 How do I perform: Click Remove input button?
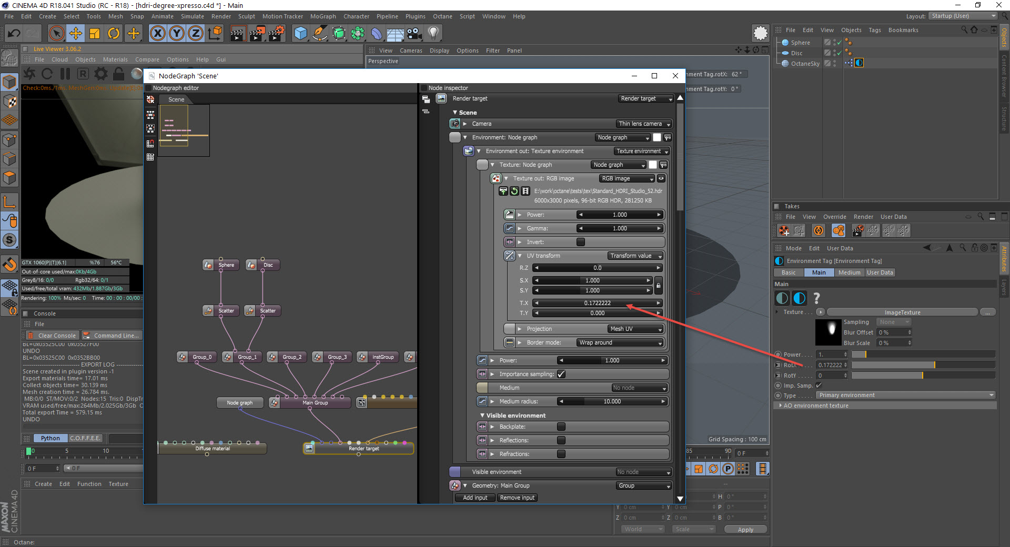click(517, 498)
